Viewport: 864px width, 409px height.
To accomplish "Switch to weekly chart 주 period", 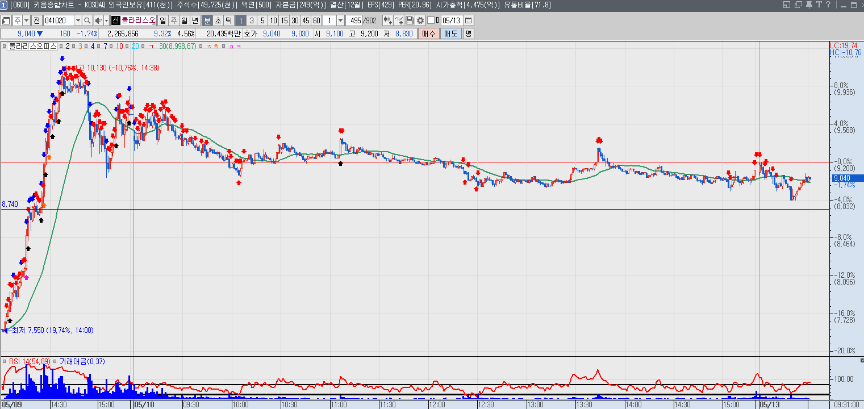I will coord(174,20).
